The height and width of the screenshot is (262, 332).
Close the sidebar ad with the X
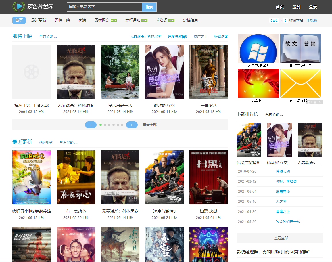point(320,102)
